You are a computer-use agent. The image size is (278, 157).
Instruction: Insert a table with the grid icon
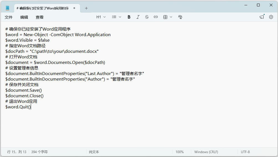(x=165, y=17)
